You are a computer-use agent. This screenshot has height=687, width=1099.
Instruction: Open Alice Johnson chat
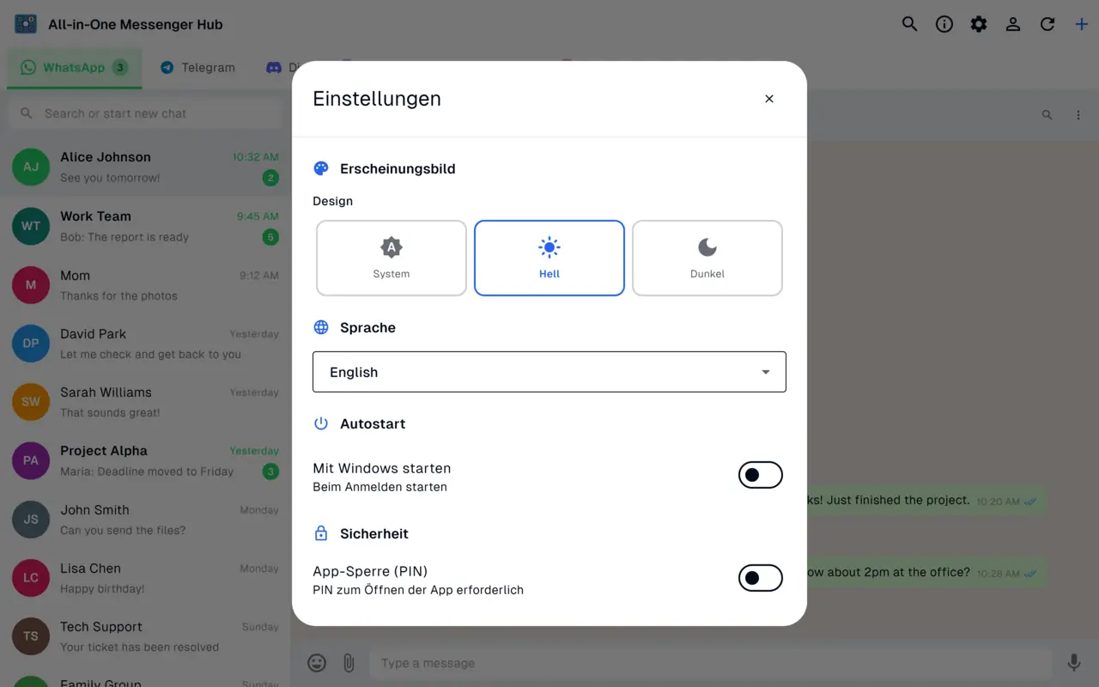click(x=146, y=167)
